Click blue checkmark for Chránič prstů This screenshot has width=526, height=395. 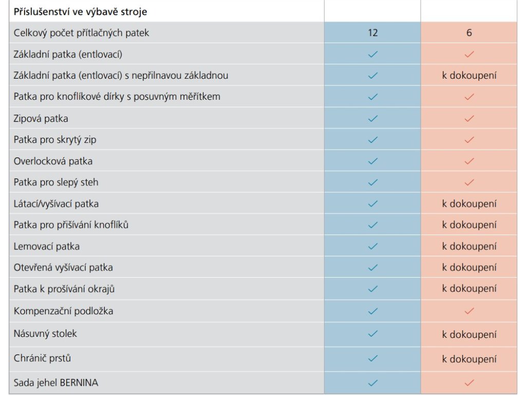373,358
